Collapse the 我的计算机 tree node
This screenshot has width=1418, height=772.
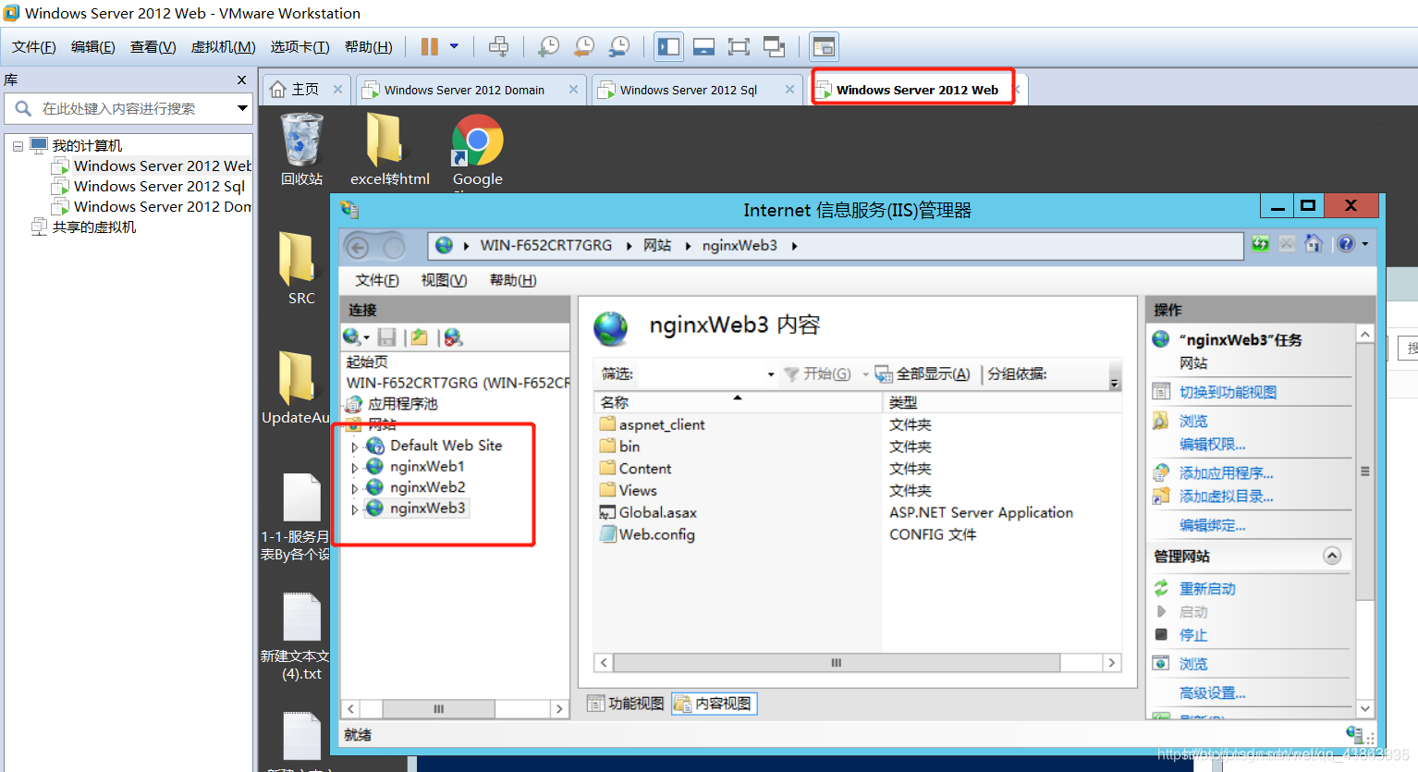[x=18, y=146]
